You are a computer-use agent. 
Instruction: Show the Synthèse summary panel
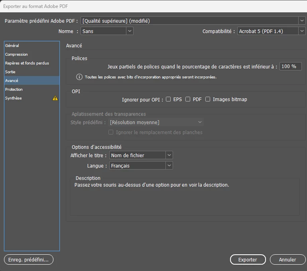point(32,98)
